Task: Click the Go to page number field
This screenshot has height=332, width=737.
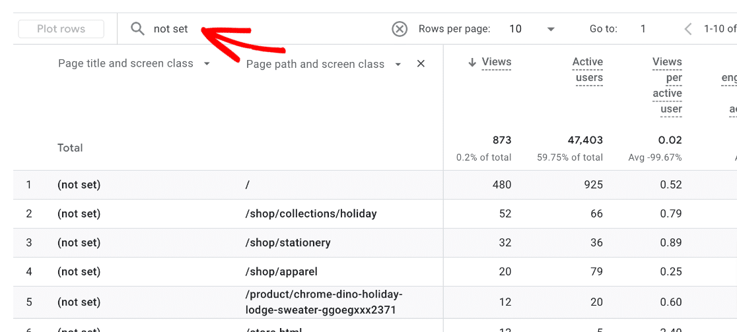Action: click(643, 29)
